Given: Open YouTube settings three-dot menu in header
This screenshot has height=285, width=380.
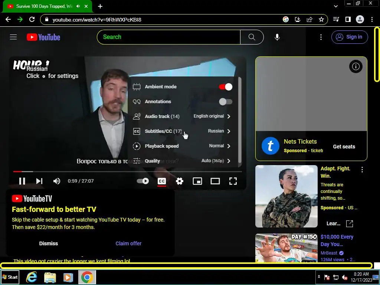Looking at the screenshot, I should pos(321,37).
